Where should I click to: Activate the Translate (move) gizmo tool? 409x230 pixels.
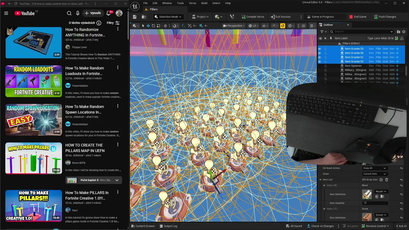[148, 26]
